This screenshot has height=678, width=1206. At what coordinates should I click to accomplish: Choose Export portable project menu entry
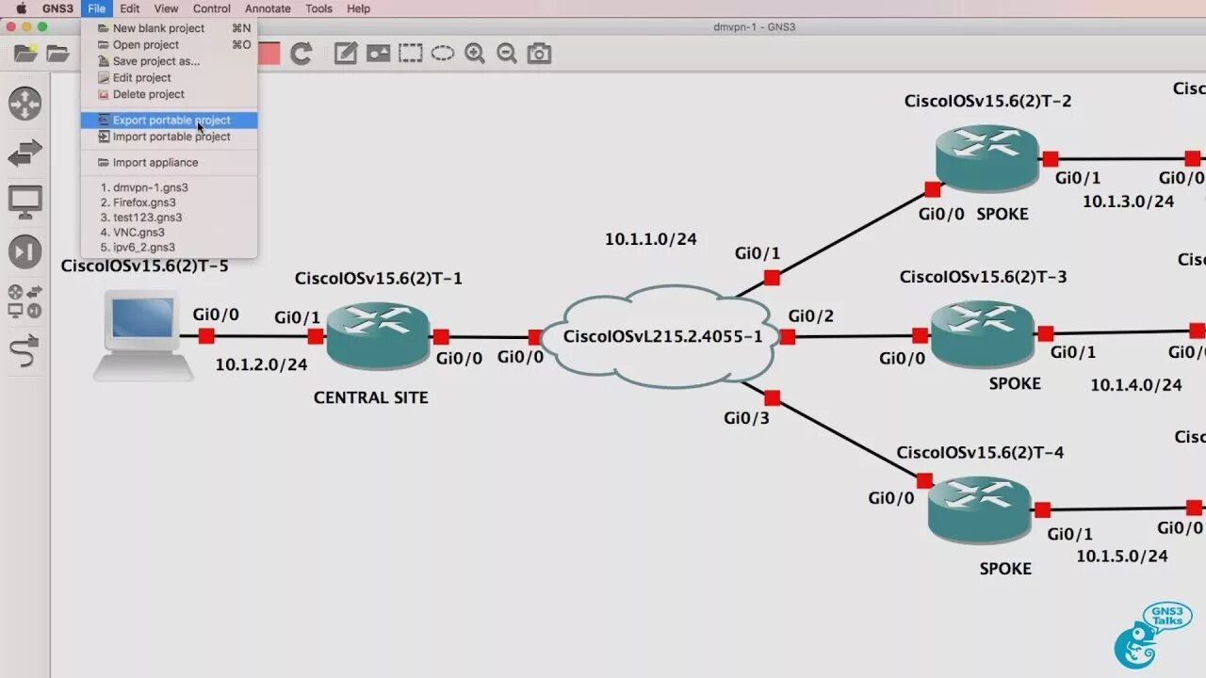coord(169,120)
